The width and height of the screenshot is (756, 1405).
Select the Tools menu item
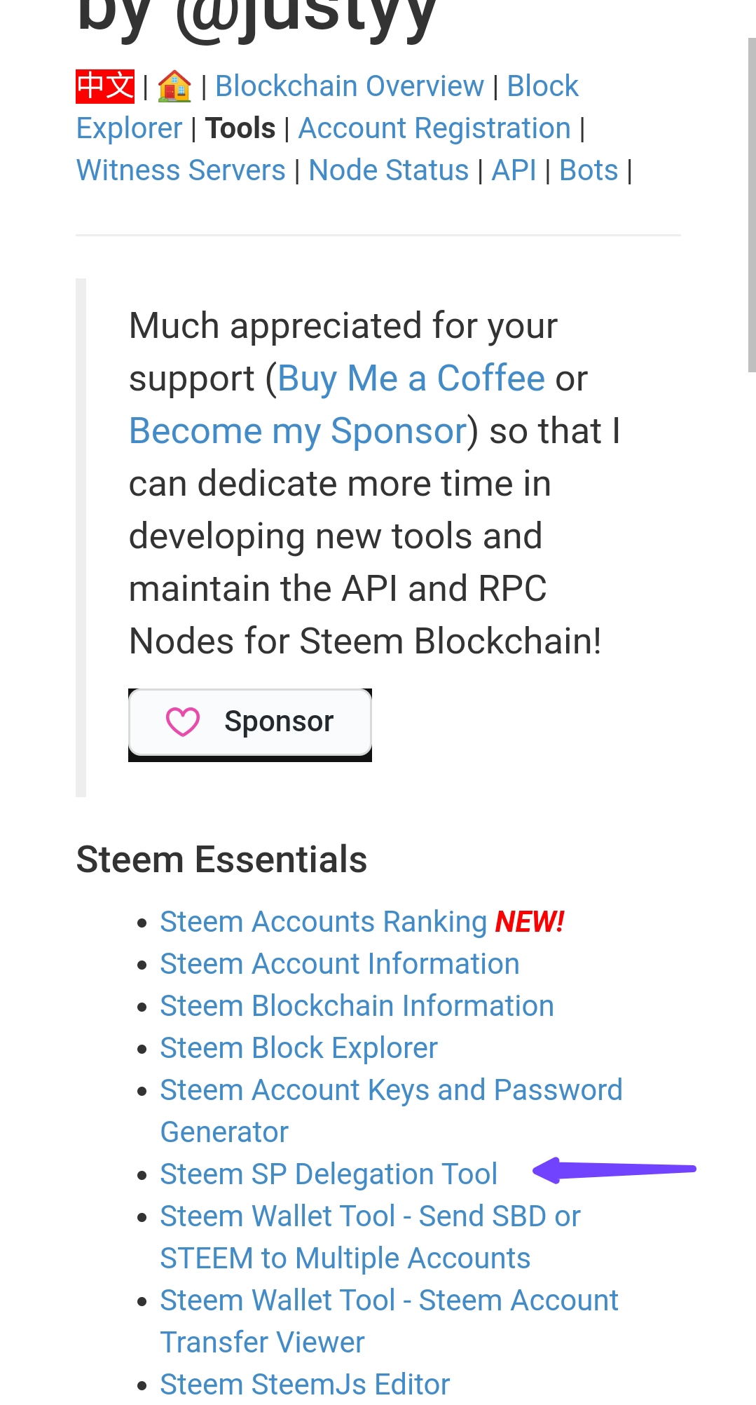coord(240,128)
